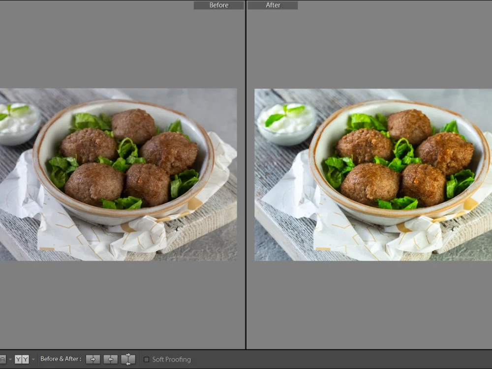
Task: Click the 'Before & After :' label
Action: 61,359
